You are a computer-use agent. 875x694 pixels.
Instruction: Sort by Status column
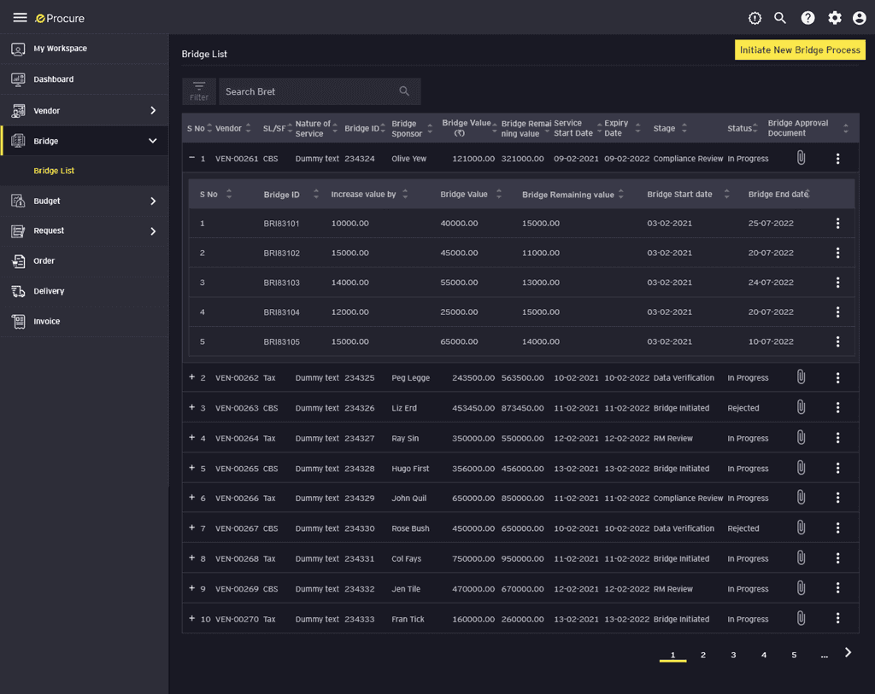tap(755, 128)
